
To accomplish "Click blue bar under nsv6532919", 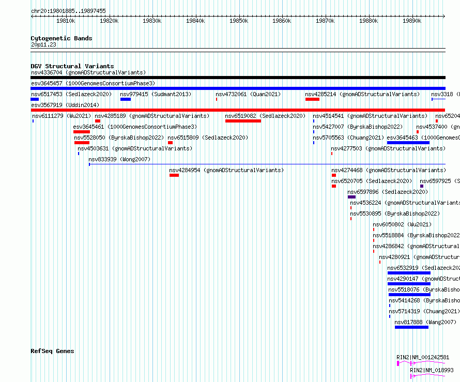I will click(x=409, y=273).
